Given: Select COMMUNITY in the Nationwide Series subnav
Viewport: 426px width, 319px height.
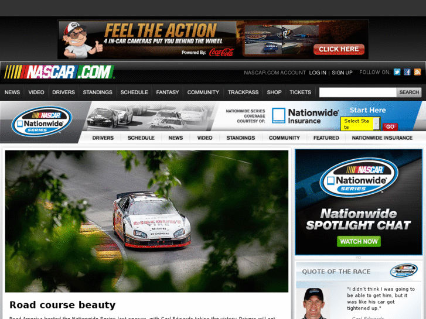Looking at the screenshot, I should pyautogui.click(x=284, y=138).
